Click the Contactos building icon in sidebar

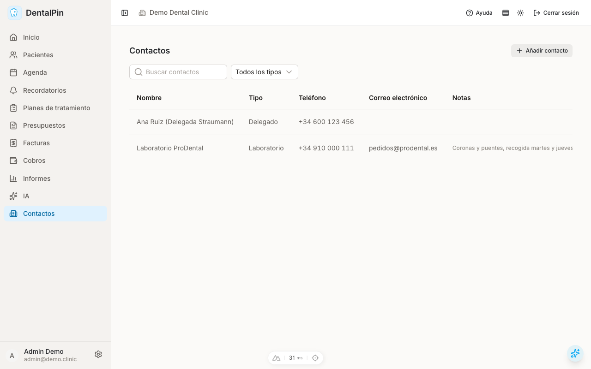[13, 214]
